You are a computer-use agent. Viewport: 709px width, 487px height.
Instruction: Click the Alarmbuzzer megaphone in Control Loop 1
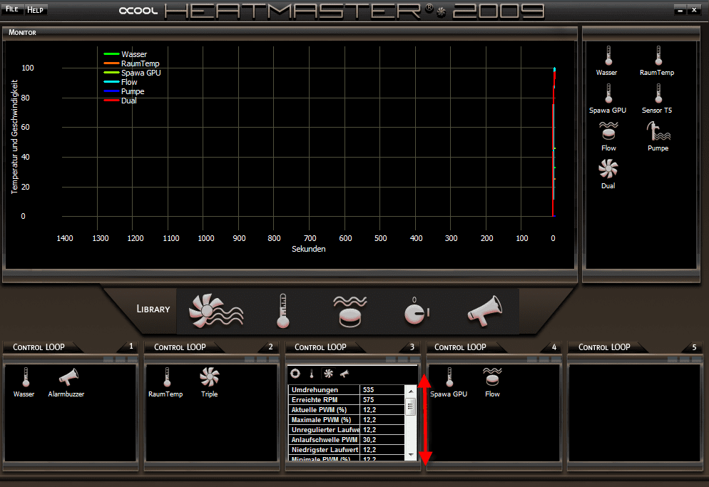pos(68,377)
